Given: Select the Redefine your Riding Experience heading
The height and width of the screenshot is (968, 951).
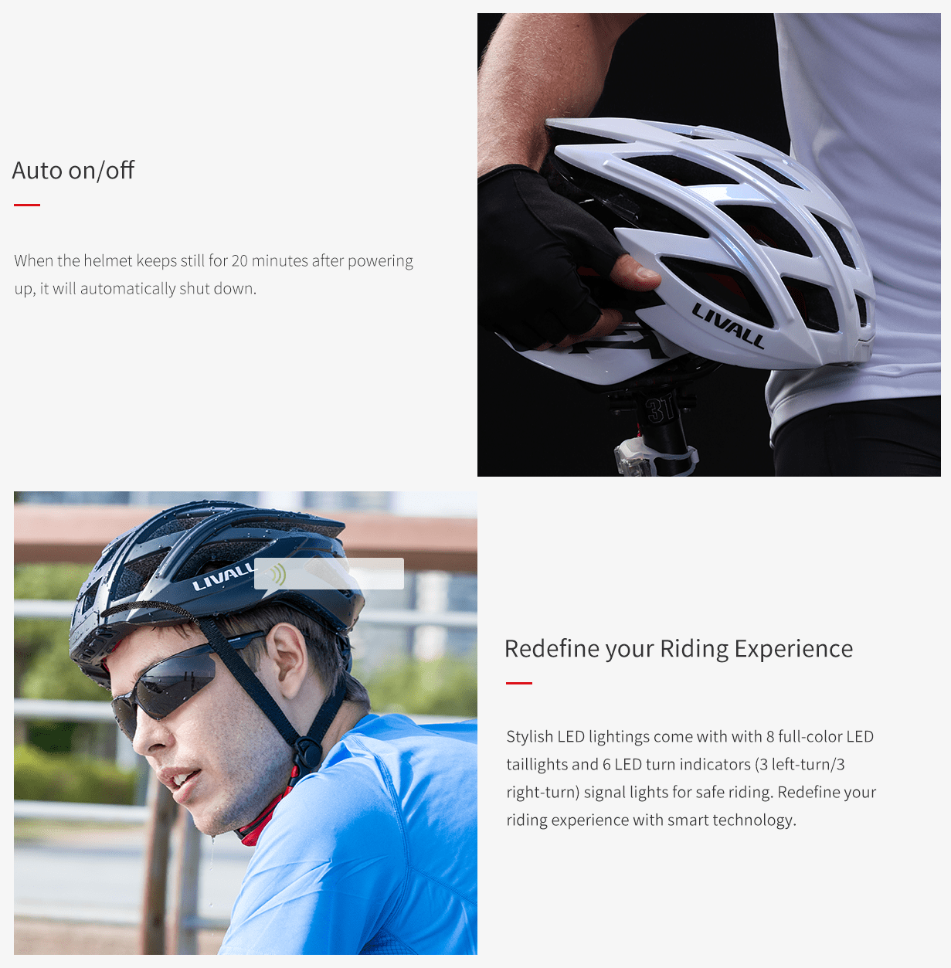Looking at the screenshot, I should pyautogui.click(x=678, y=649).
